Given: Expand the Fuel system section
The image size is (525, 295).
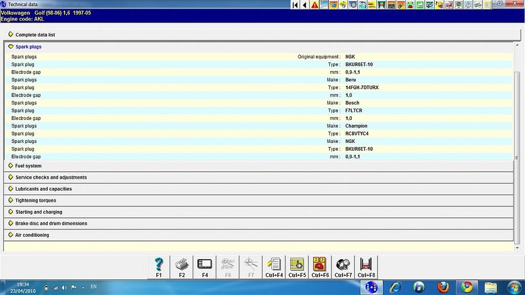Looking at the screenshot, I should tap(259, 166).
